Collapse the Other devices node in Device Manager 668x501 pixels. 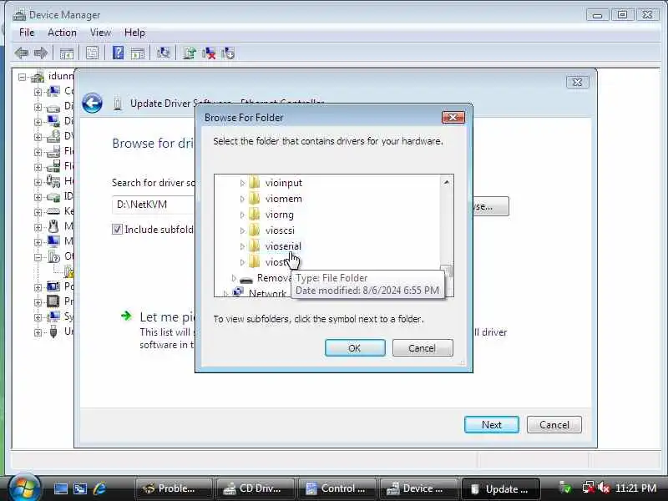point(38,257)
